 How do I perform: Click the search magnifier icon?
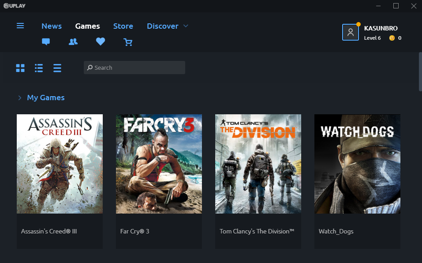pyautogui.click(x=90, y=68)
